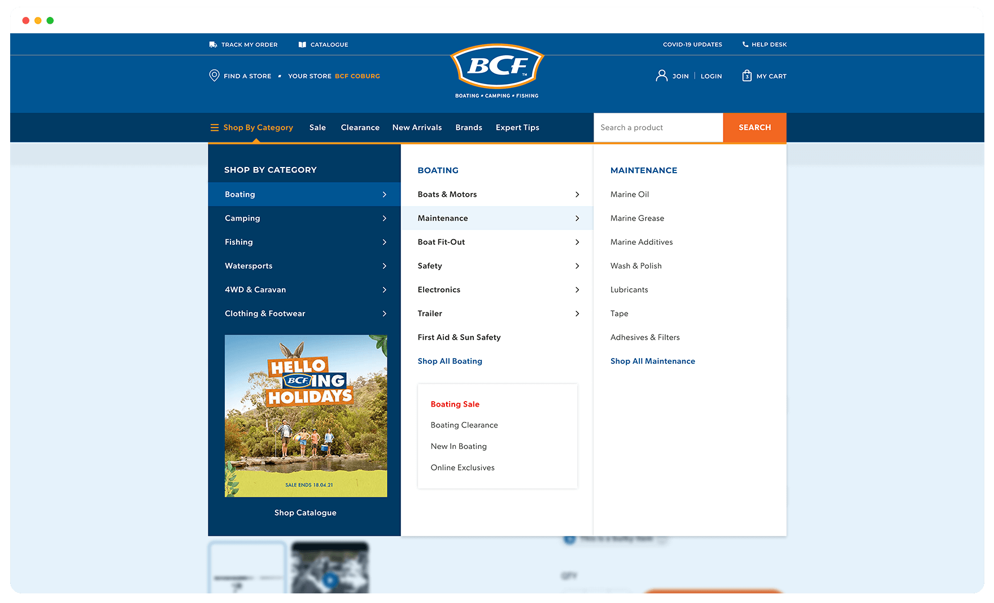The image size is (994, 603).
Task: Select Marine Additives under Maintenance
Action: click(x=642, y=242)
